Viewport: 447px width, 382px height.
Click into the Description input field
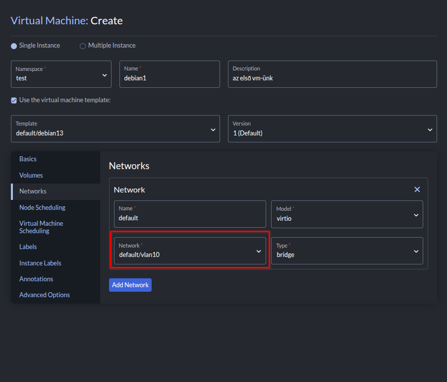332,78
